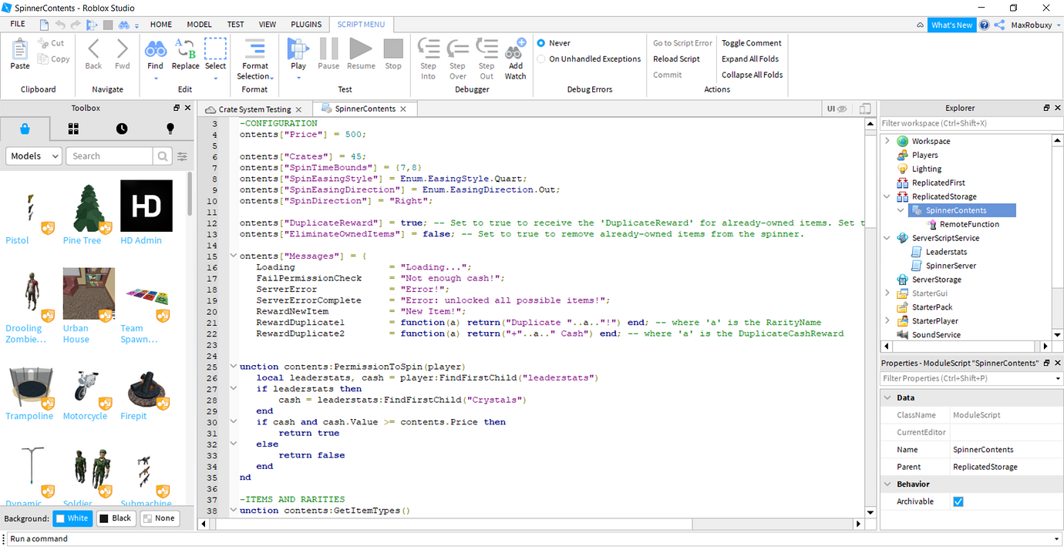
Task: Open the FILE menu
Action: point(18,25)
